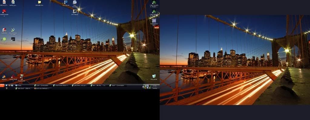This screenshot has height=120, width=310.
Task: Switch to the iTunes taskbar window
Action: coord(23,86)
